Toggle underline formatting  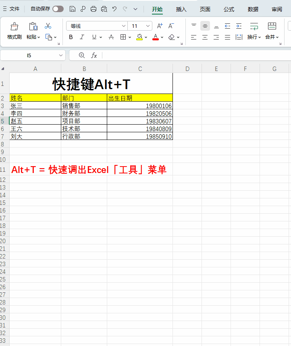[94, 37]
